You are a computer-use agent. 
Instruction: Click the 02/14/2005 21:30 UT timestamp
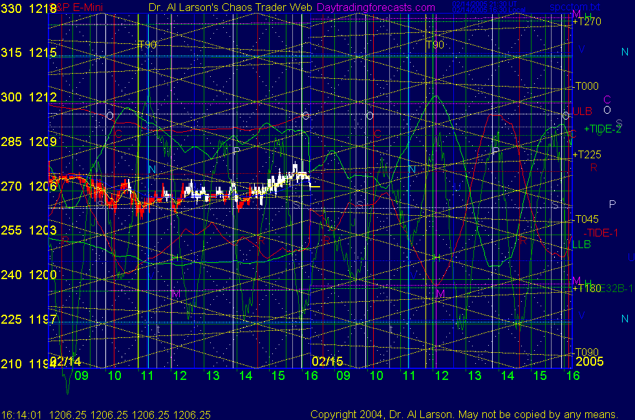[484, 4]
